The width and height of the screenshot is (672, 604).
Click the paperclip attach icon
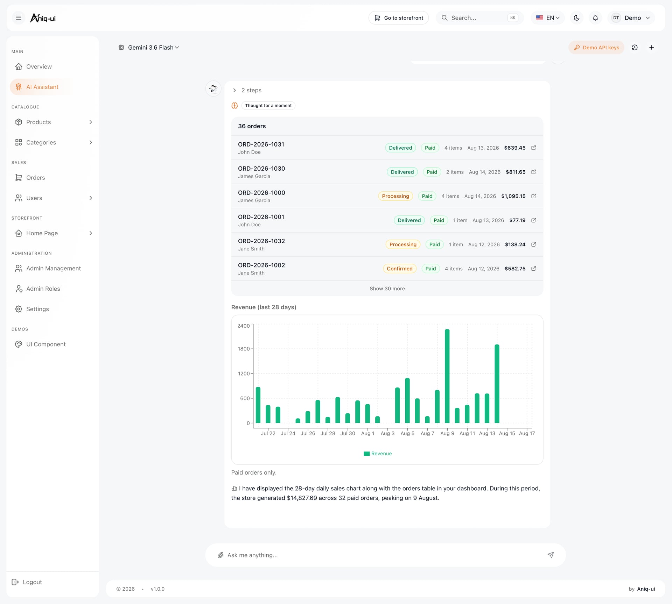coord(220,555)
